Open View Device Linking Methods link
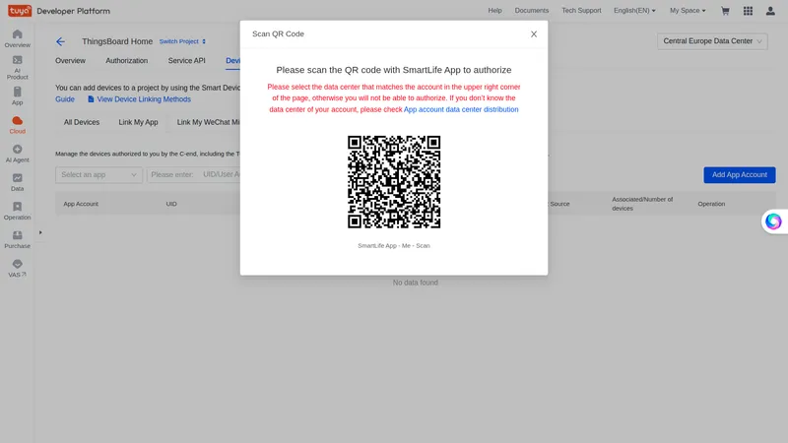Screen dimensions: 788x443 140,99
